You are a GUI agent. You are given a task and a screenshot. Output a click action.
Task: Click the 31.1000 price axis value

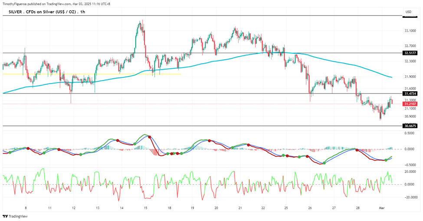click(x=410, y=109)
